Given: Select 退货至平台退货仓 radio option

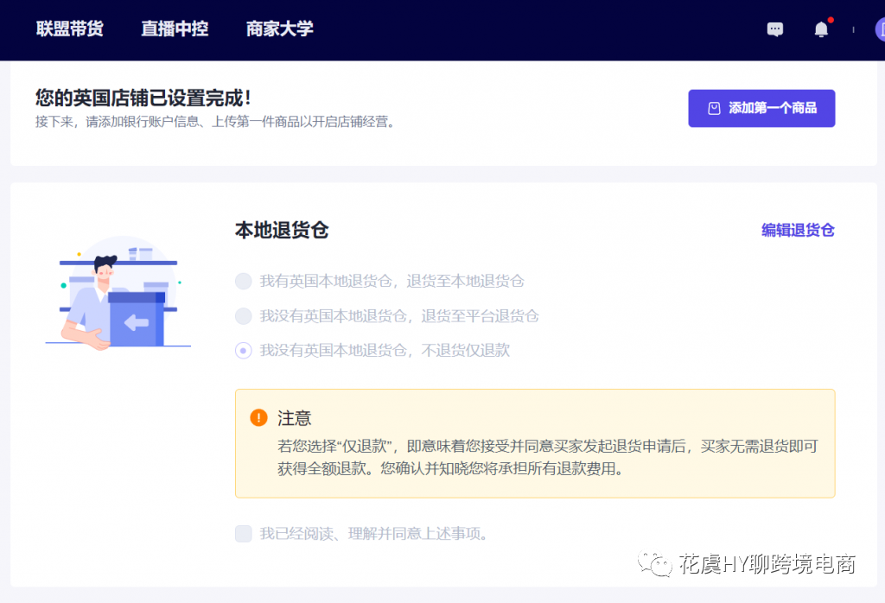Looking at the screenshot, I should (x=244, y=316).
